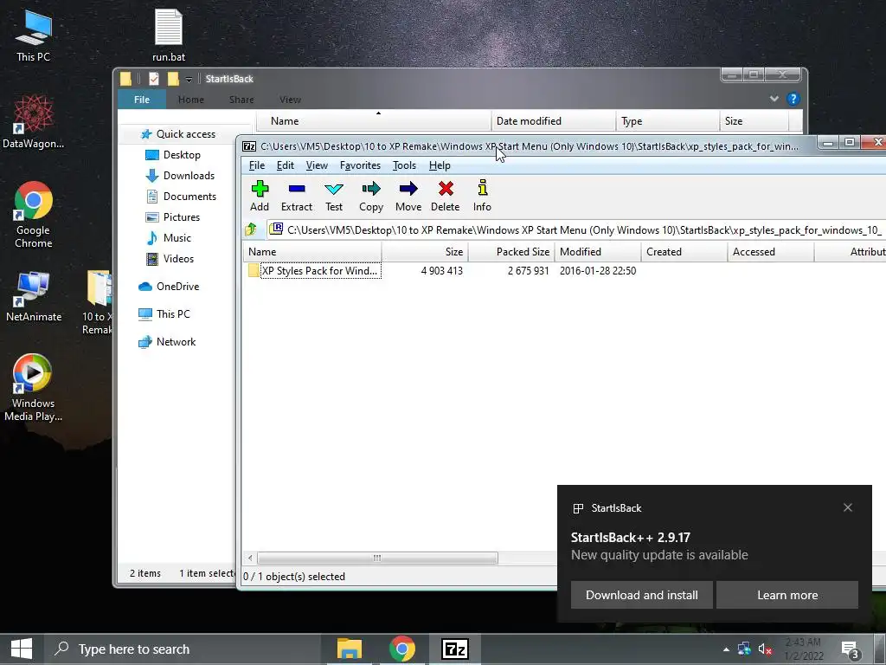Screen dimensions: 886x665
Task: Switch to View tab in Explorer
Action: pos(290,100)
